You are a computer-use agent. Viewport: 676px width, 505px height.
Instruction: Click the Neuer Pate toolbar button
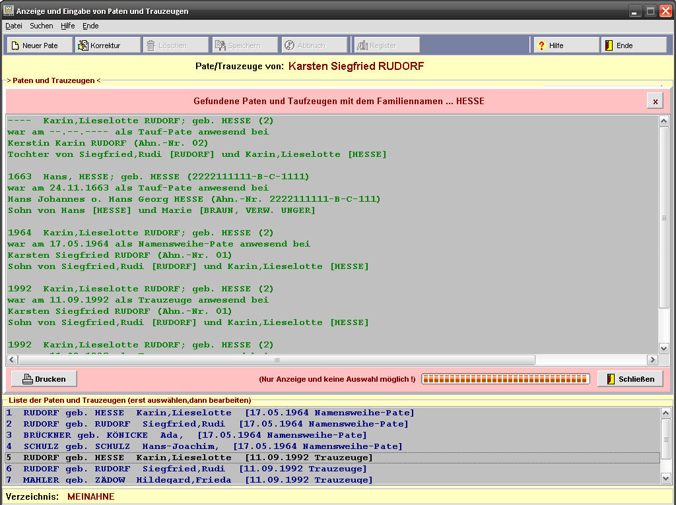(x=40, y=45)
